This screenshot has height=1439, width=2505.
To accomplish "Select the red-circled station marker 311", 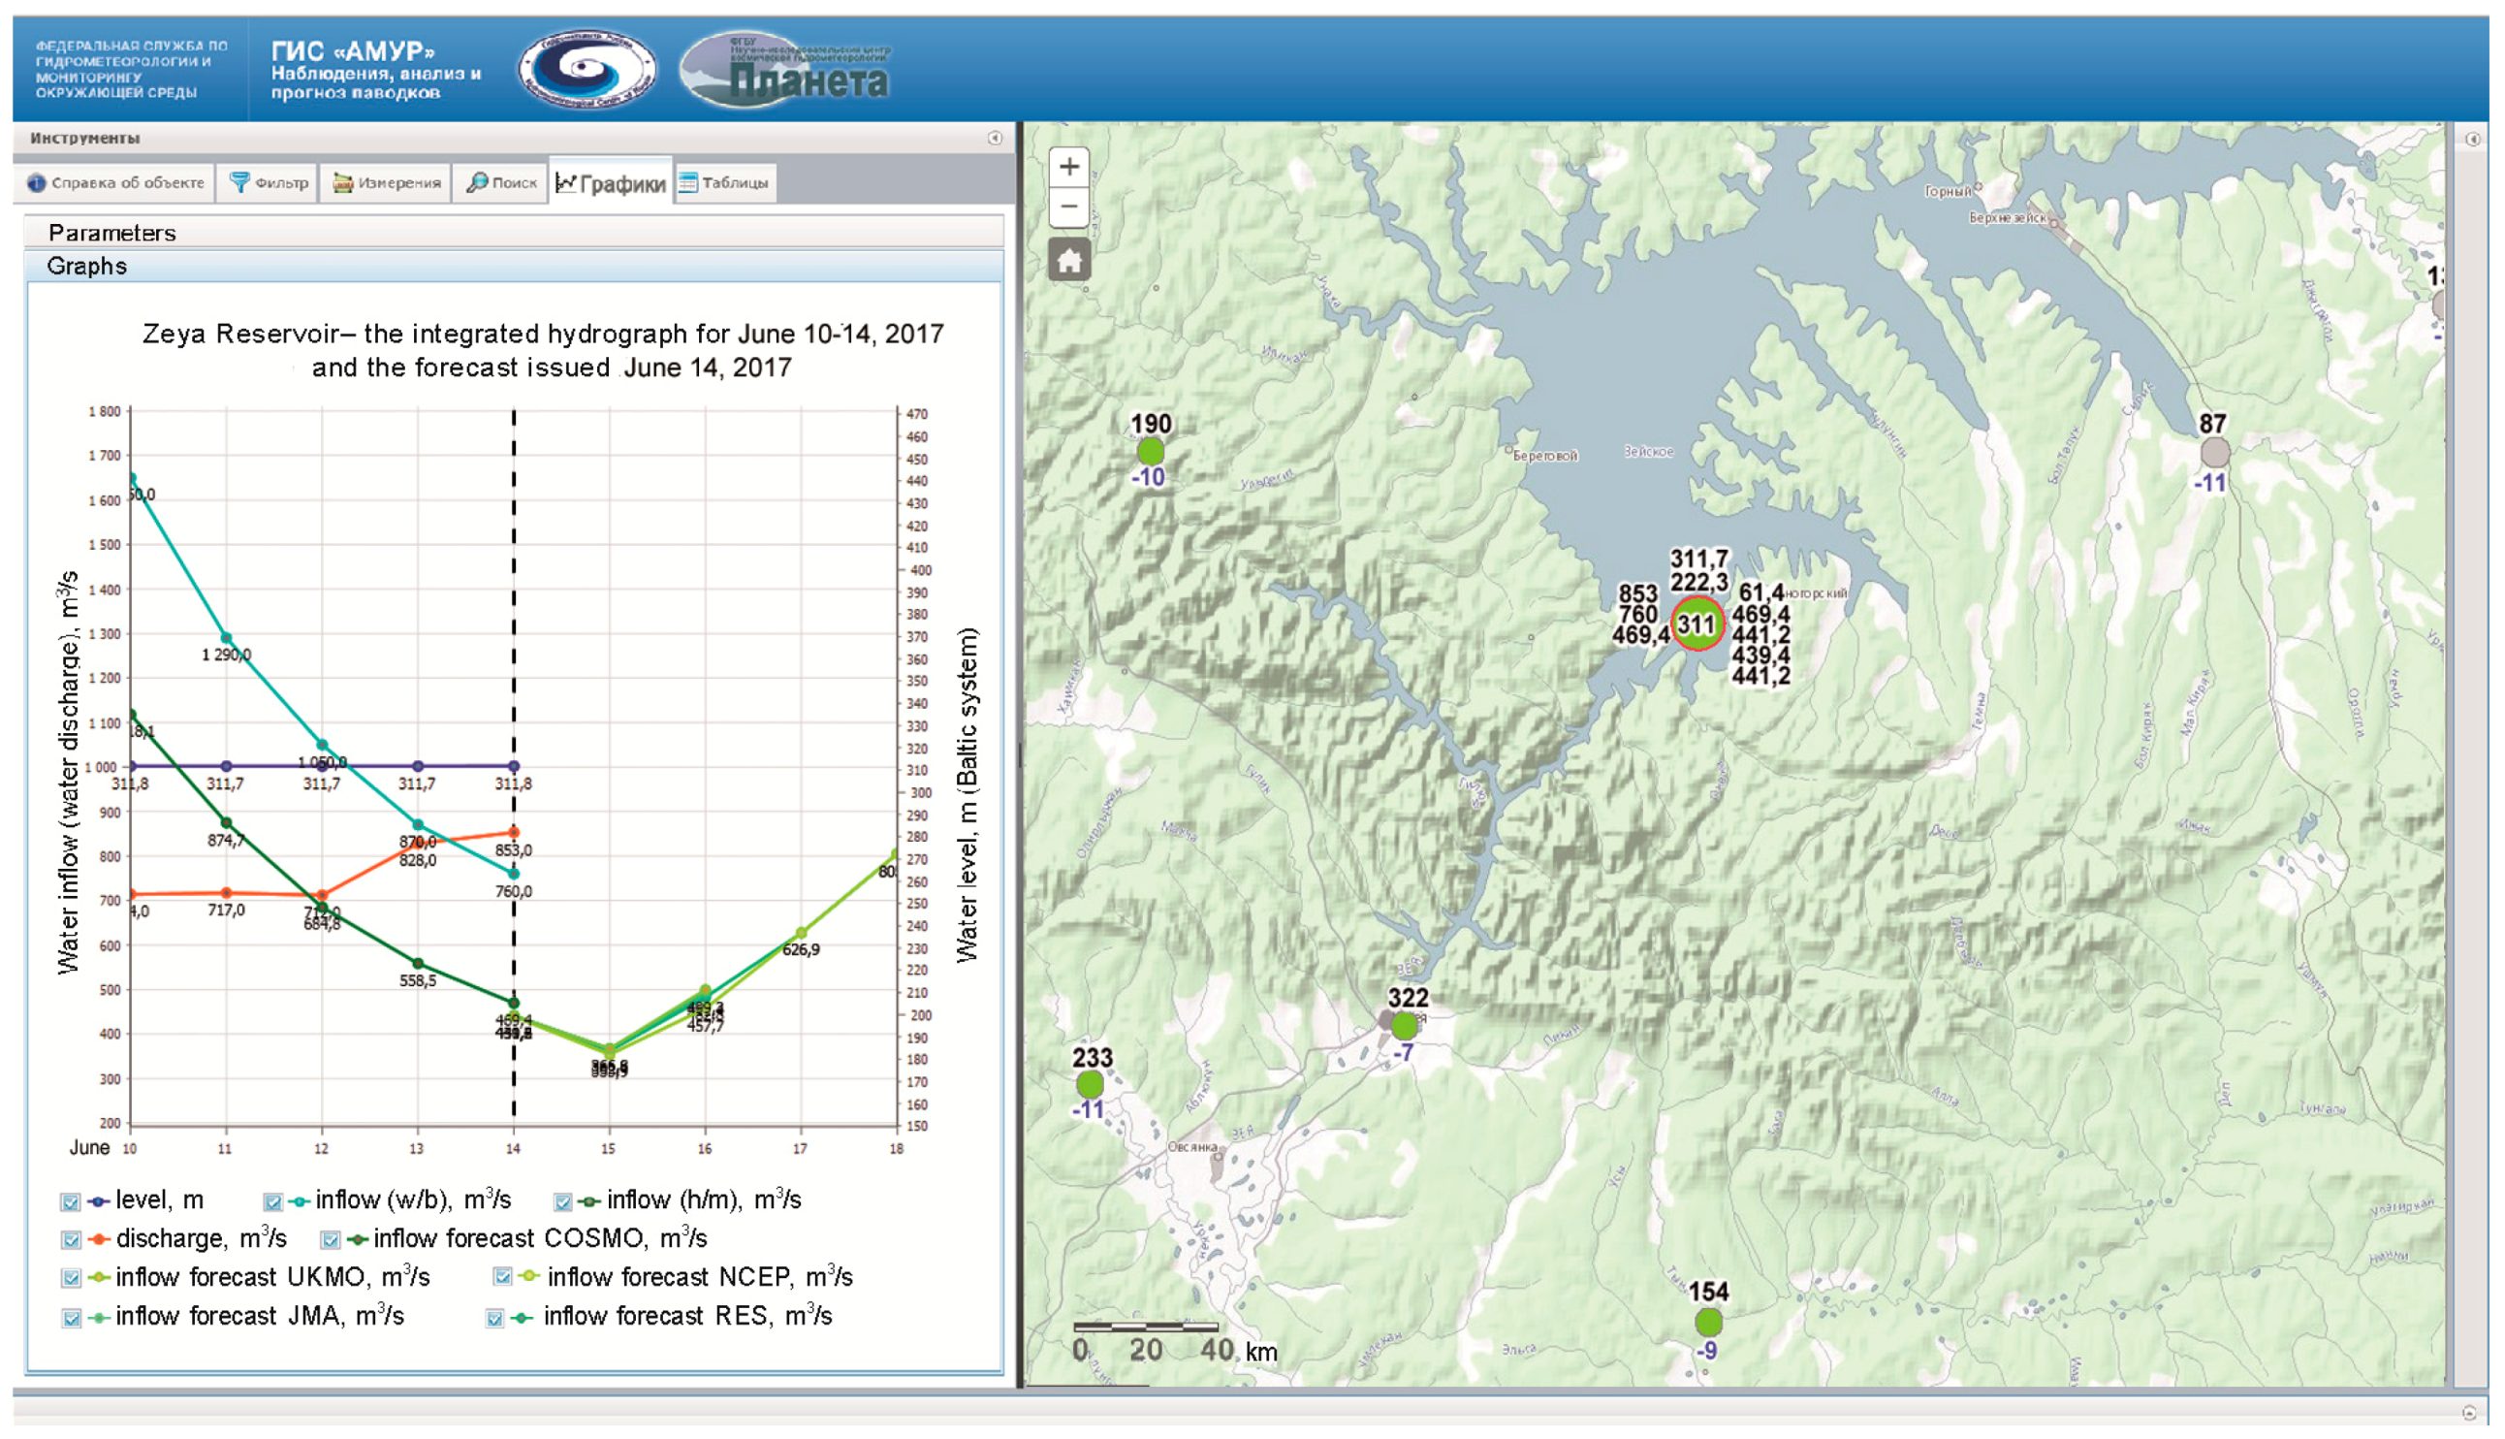I will click(x=1698, y=624).
